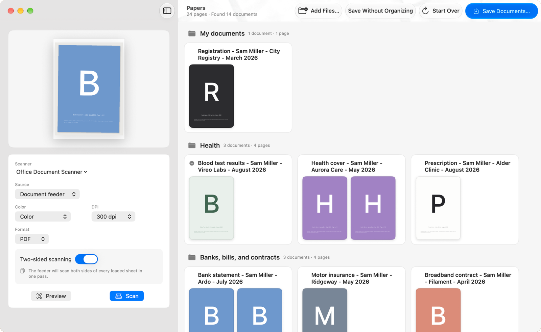Image resolution: width=541 pixels, height=332 pixels.
Task: Click the '3 documents · 4 pages' count beside Health
Action: coord(246,145)
